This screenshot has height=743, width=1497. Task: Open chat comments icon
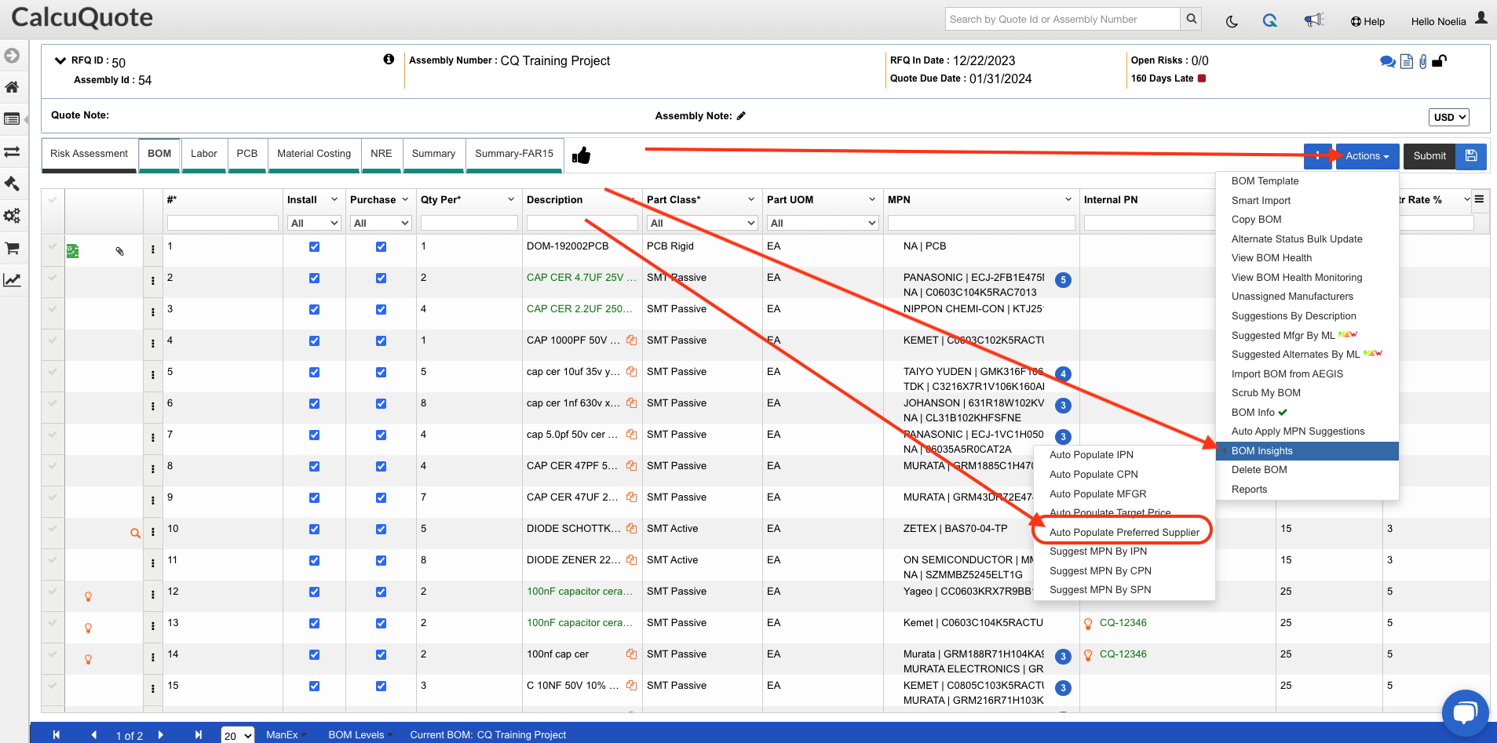click(1387, 61)
